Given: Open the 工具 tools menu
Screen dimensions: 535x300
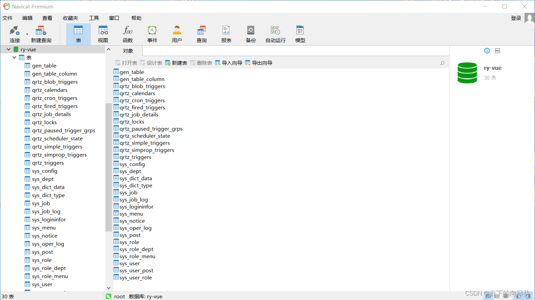Looking at the screenshot, I should click(x=94, y=18).
